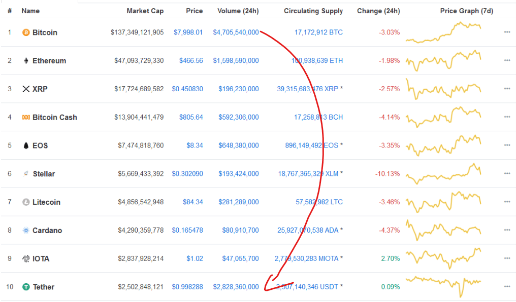This screenshot has width=516, height=302.
Task: Sort table by Market Cap column header
Action: coord(145,11)
